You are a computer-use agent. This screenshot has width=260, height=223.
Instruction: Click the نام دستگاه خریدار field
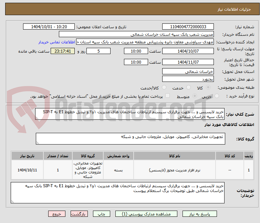coord(136,34)
